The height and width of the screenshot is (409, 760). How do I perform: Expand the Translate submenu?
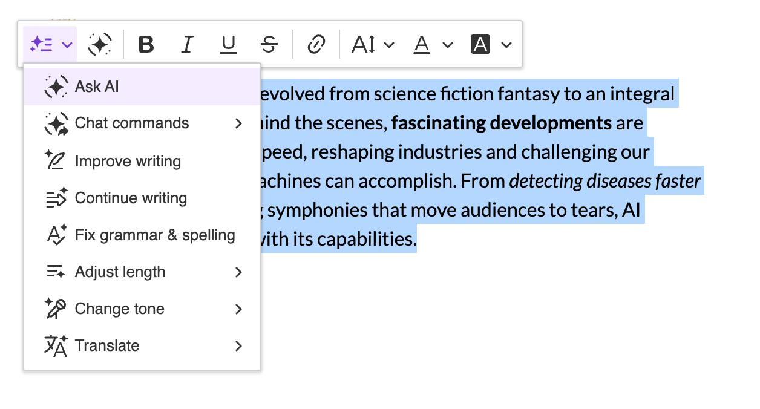point(107,345)
